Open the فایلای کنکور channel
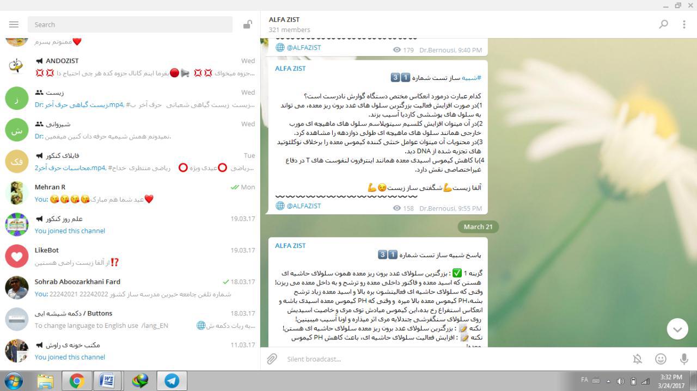 [130, 162]
